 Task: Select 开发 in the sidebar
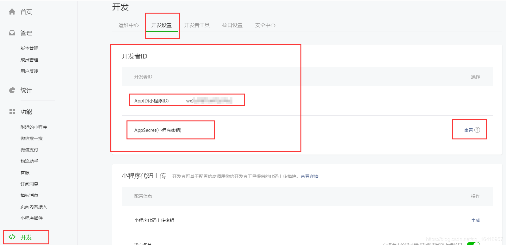click(x=26, y=237)
